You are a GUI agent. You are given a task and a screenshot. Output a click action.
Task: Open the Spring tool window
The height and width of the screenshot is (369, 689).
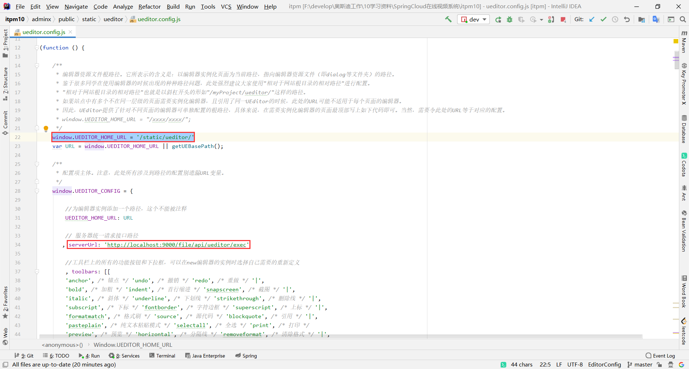[246, 356]
